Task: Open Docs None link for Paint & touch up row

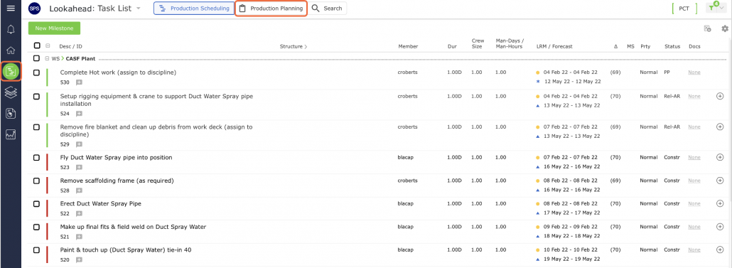Action: click(694, 250)
